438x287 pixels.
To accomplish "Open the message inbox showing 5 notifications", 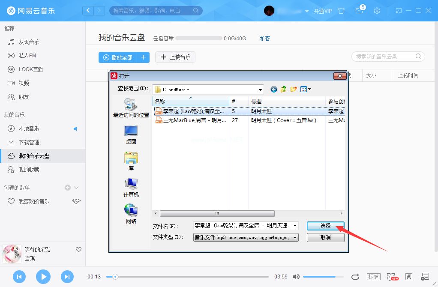I will pyautogui.click(x=359, y=11).
